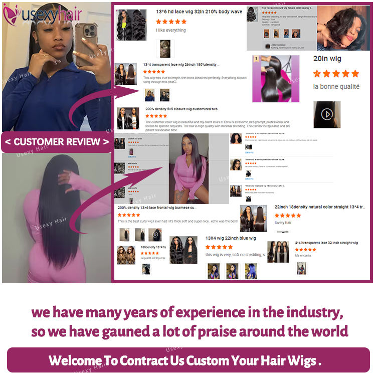376x376 pixels.
Task: Open the 13*4 transparent lace wig 26inch title
Action: 181,65
